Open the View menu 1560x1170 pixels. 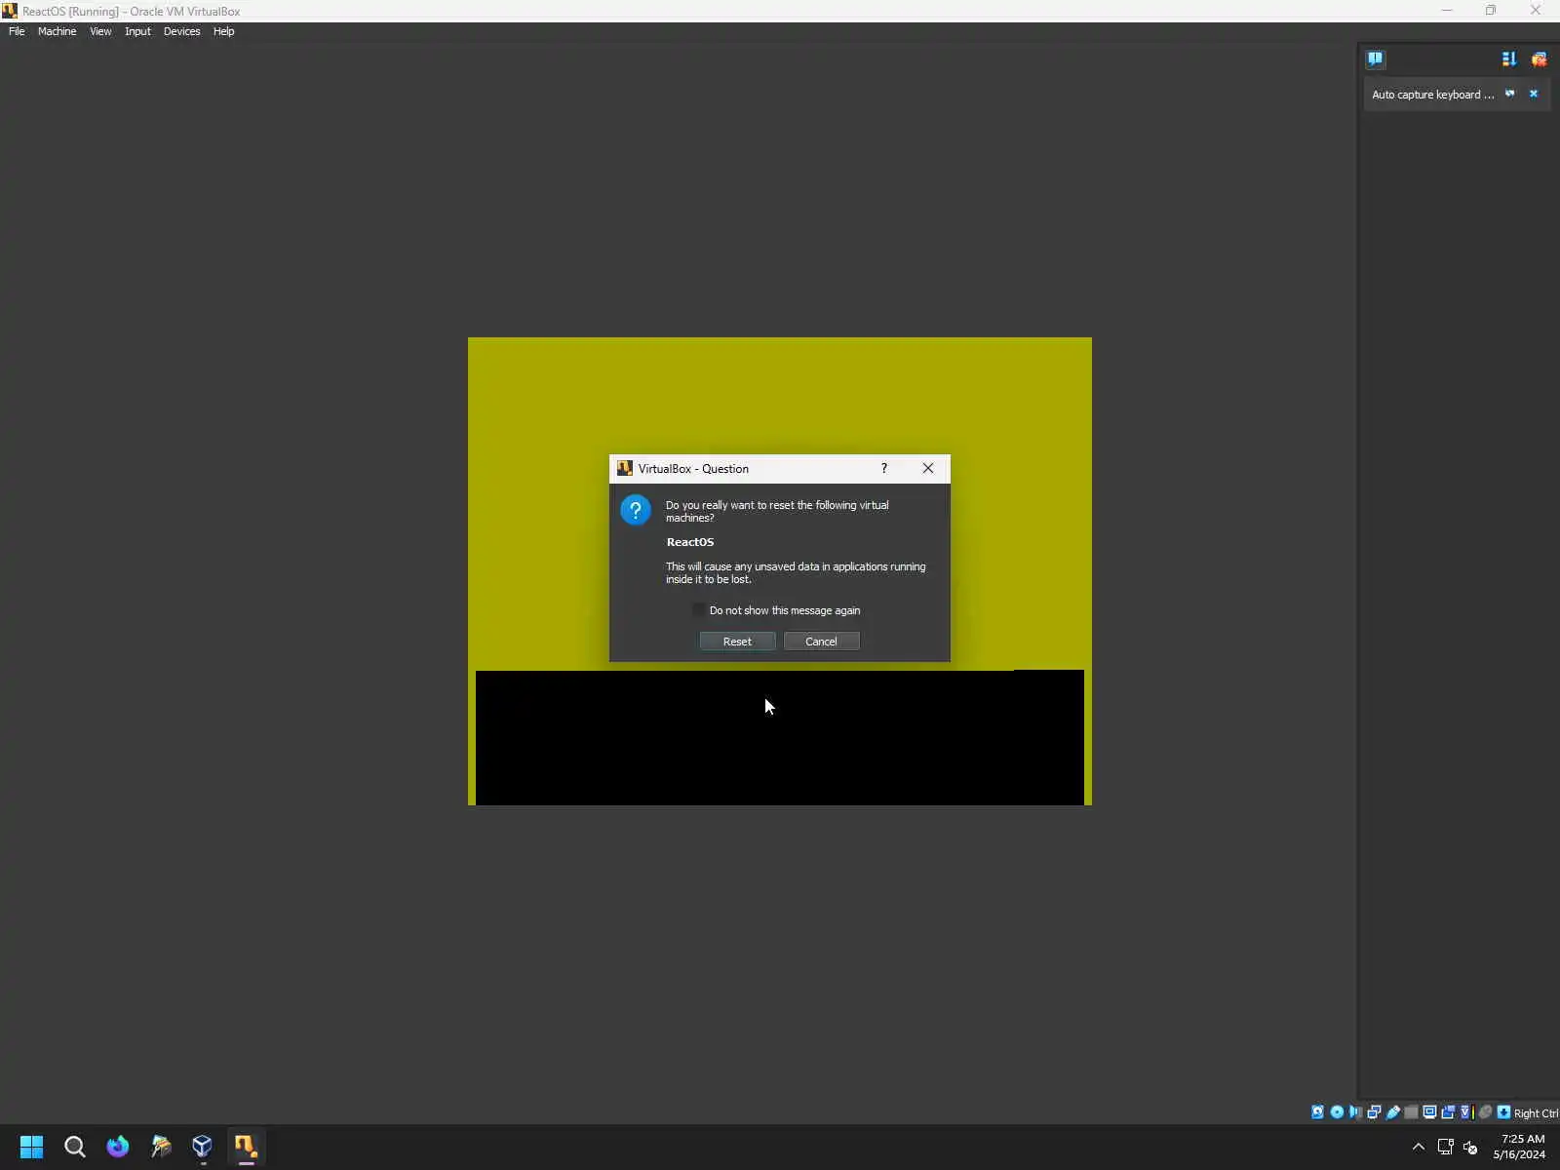(x=100, y=31)
